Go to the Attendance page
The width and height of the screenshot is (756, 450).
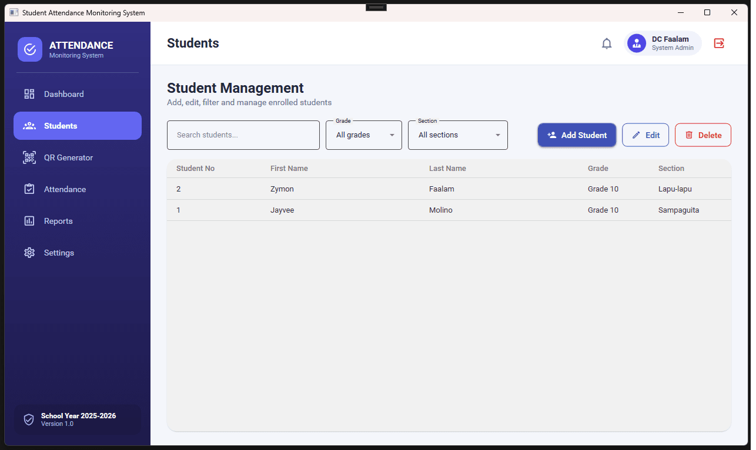tap(78, 189)
